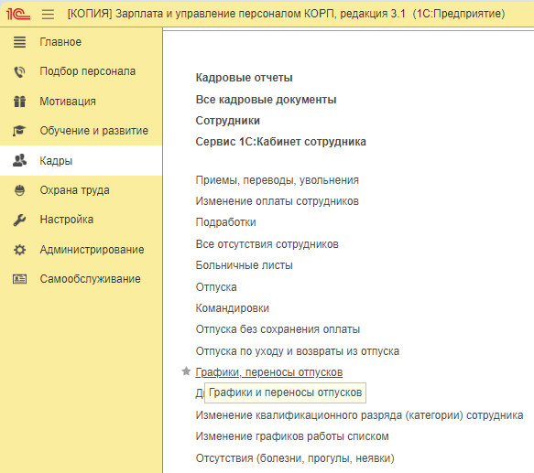Switch to the Мотивация section
The image size is (534, 473).
coord(81,101)
